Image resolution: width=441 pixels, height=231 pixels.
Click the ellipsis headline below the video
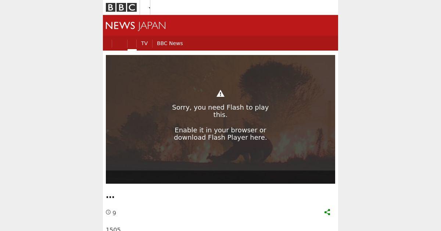point(110,197)
